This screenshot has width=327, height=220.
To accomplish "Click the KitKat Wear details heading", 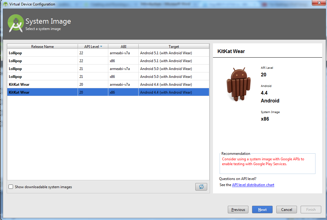I will tap(231, 51).
